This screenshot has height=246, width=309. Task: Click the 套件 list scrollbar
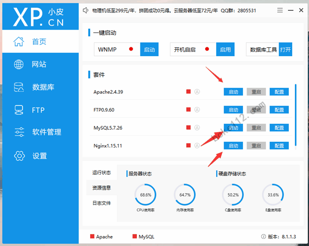296,115
